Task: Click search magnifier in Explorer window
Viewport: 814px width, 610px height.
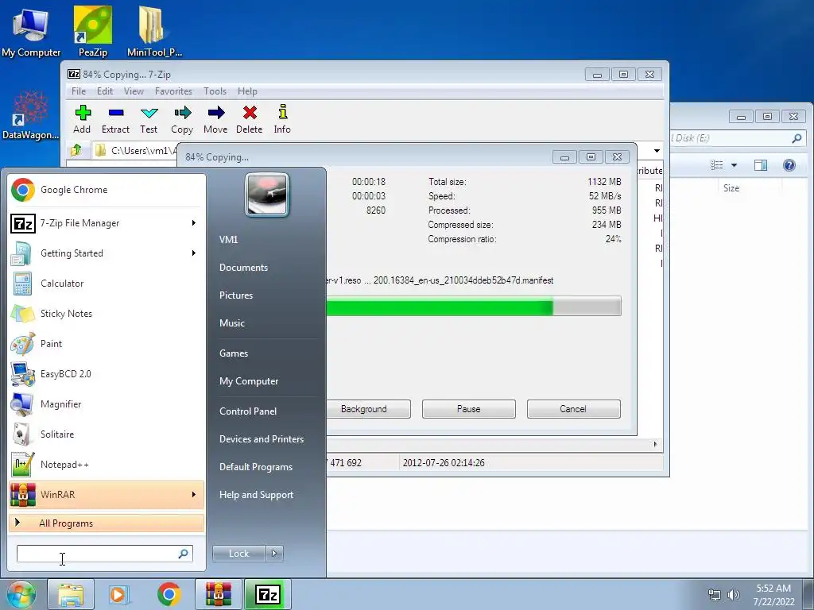Action: coord(797,138)
